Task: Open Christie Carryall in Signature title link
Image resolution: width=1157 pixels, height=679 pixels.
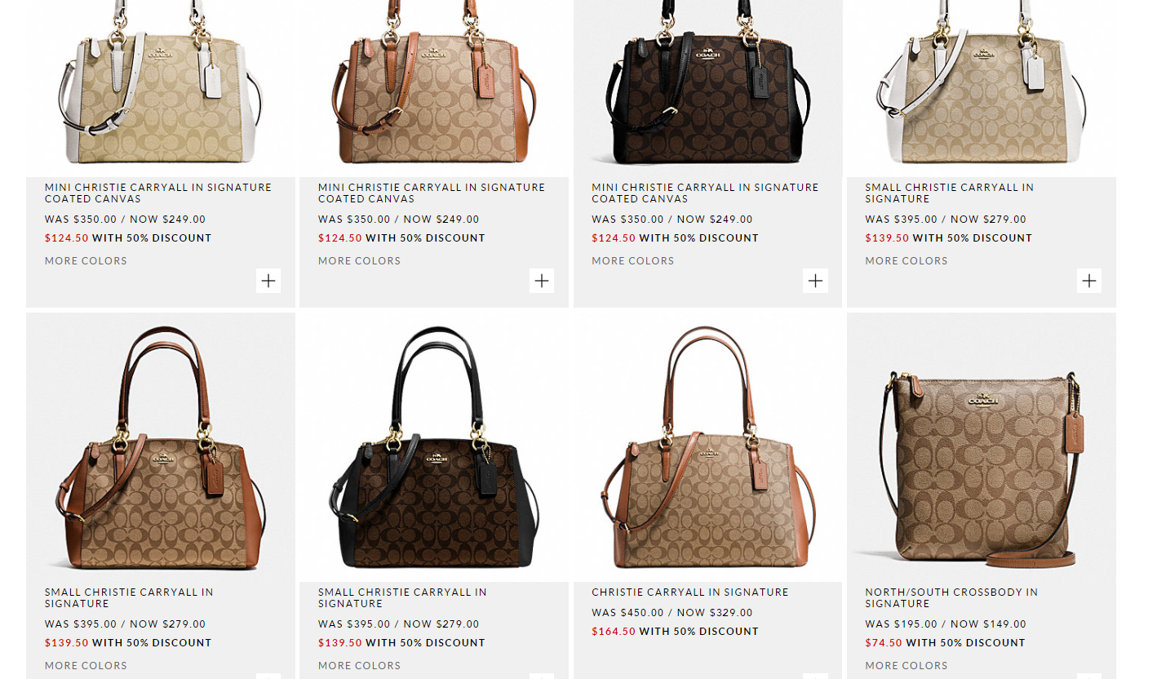Action: (x=690, y=592)
